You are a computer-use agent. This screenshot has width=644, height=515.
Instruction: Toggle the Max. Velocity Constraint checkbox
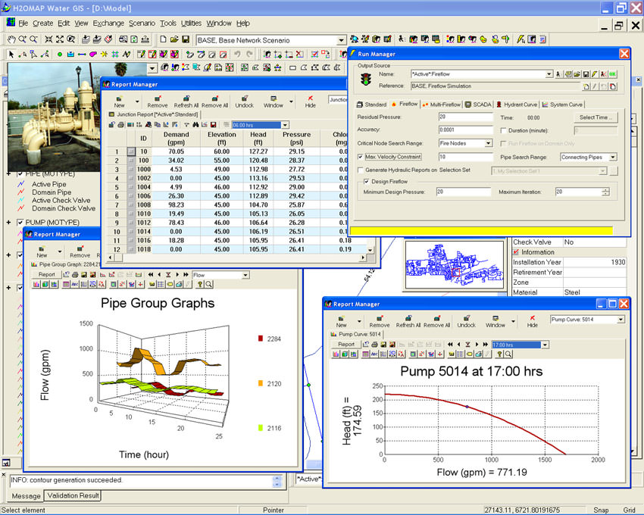pyautogui.click(x=360, y=157)
